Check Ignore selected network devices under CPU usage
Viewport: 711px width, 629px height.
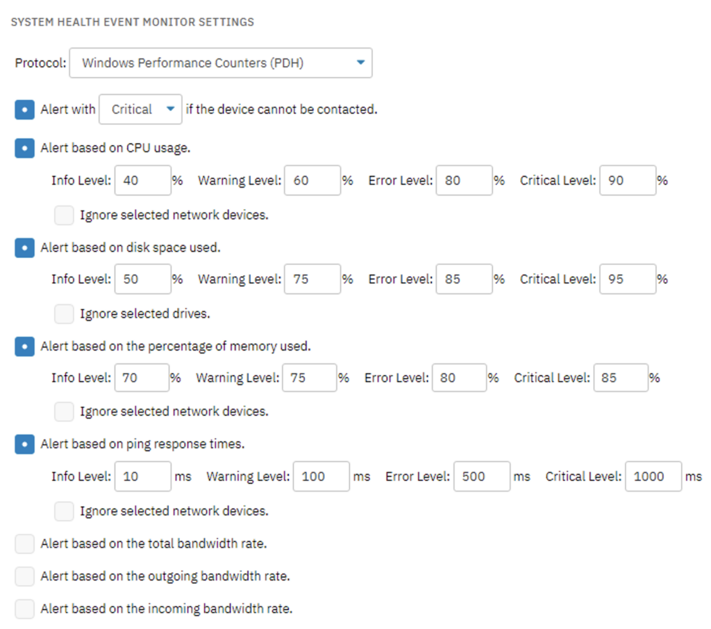click(x=64, y=215)
